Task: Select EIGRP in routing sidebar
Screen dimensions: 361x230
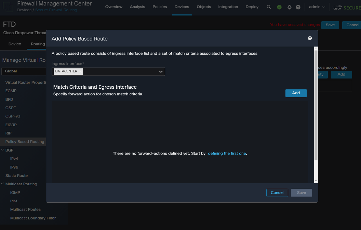Action: coord(11,125)
